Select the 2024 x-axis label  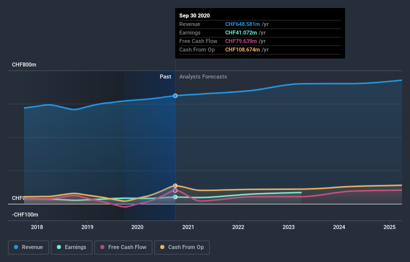(339, 227)
